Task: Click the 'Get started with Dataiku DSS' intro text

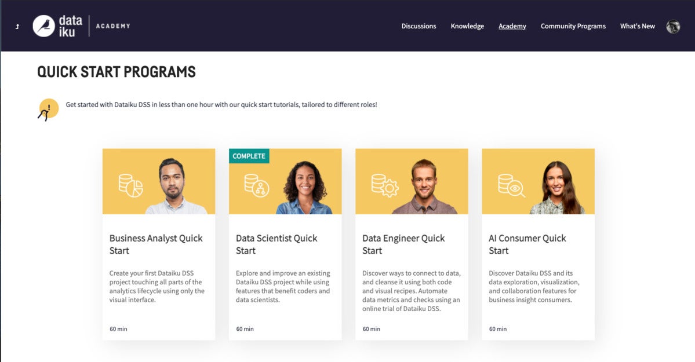Action: [x=221, y=105]
